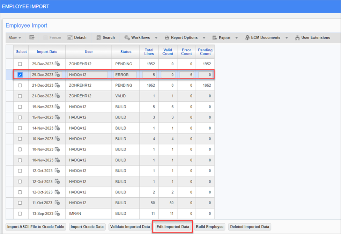Viewport: 341px width, 234px height.
Task: Open calendar icon for 12-Oct-2023 row with 2 lines
Action: 57,192
